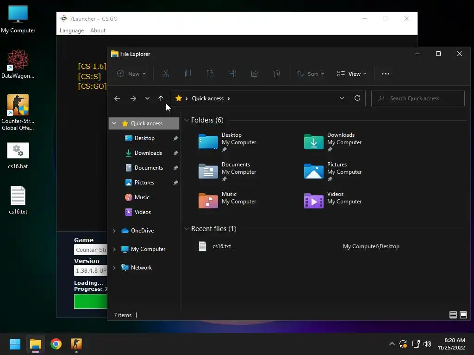474x355 pixels.
Task: Switch to large thumbnails view icon
Action: point(463,315)
